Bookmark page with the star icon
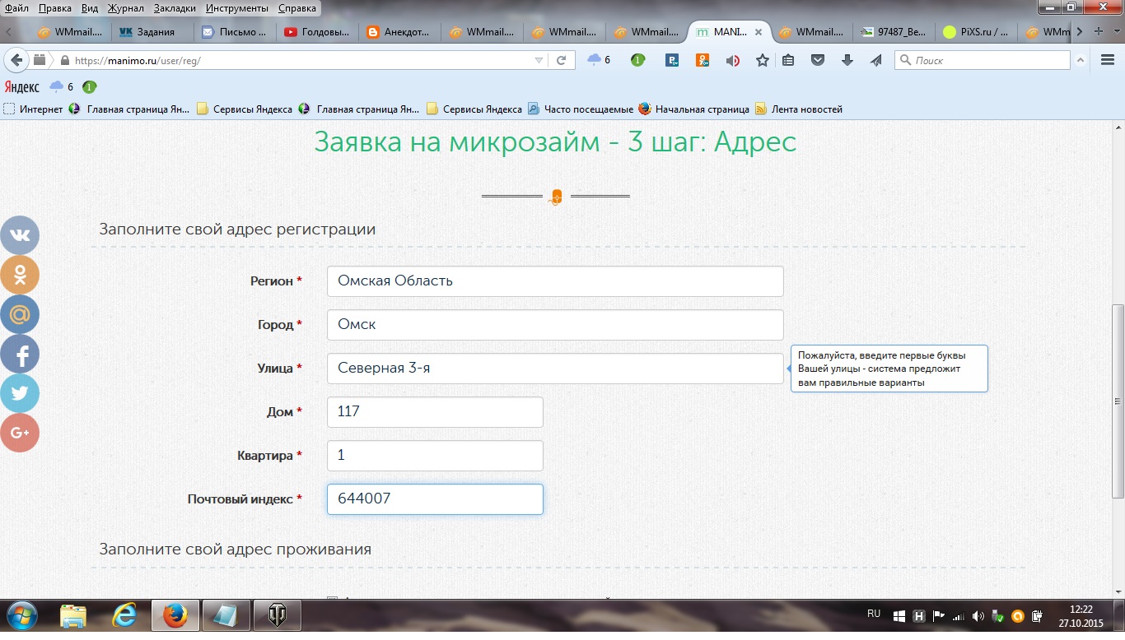The height and width of the screenshot is (640, 1125). pos(763,60)
